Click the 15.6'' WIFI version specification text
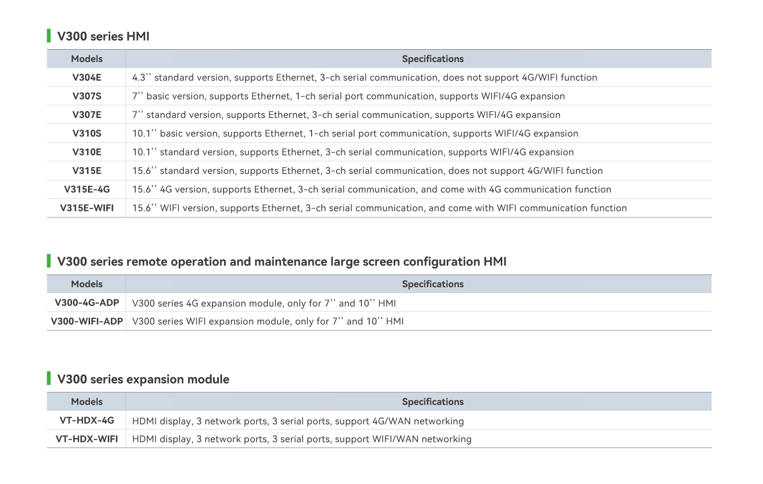The image size is (763, 484). click(379, 208)
